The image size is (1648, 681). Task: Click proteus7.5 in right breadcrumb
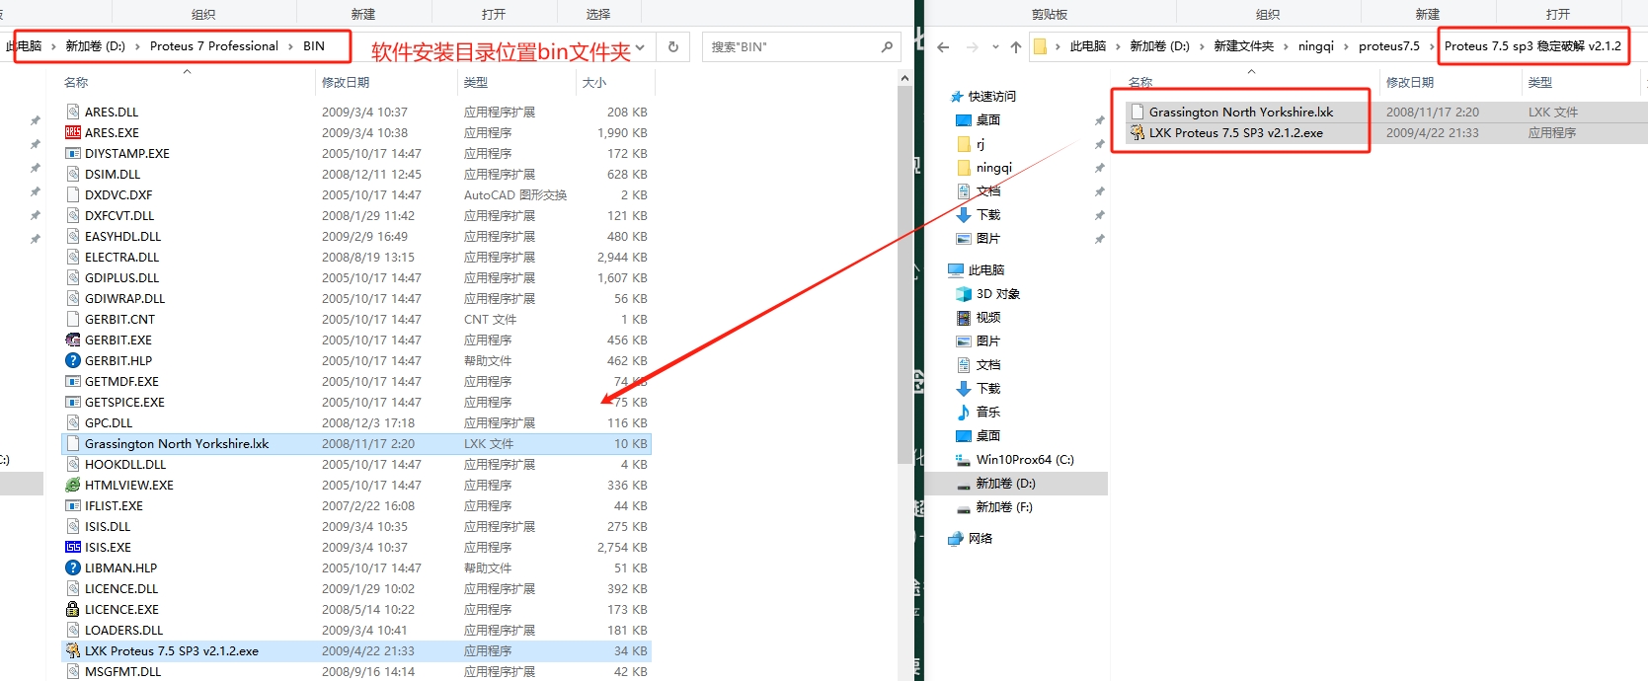coord(1389,46)
